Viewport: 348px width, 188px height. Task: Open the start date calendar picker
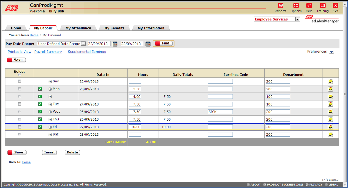115,44
